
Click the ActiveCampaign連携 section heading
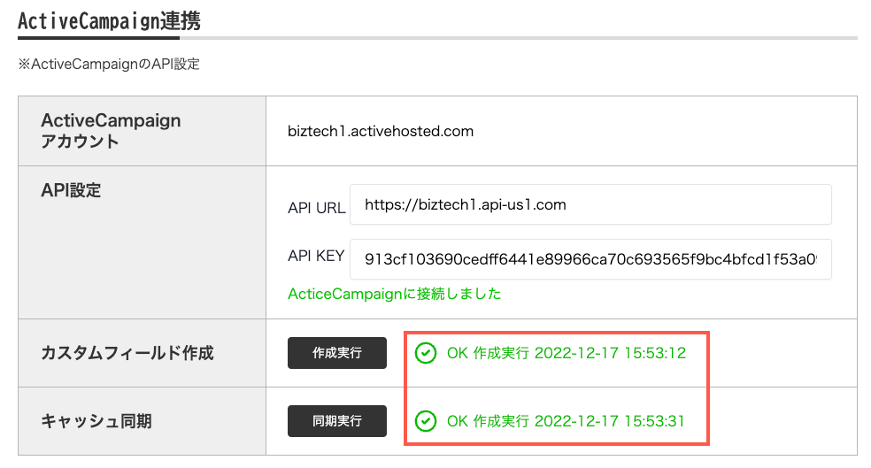click(109, 21)
